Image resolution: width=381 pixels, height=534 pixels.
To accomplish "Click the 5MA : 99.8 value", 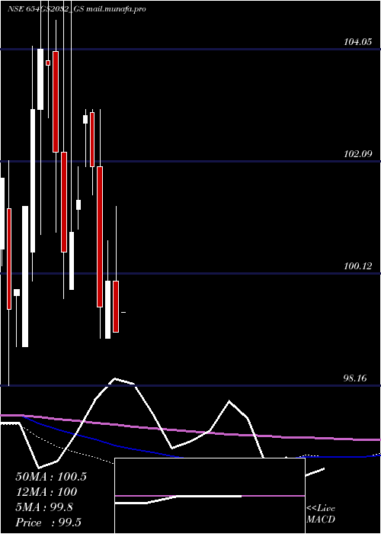I will click(x=44, y=507).
